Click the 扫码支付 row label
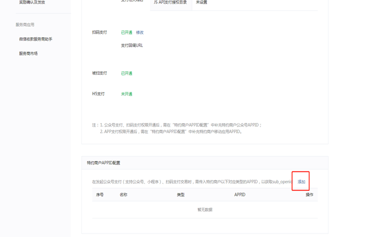Image resolution: width=365 pixels, height=237 pixels. pos(99,32)
